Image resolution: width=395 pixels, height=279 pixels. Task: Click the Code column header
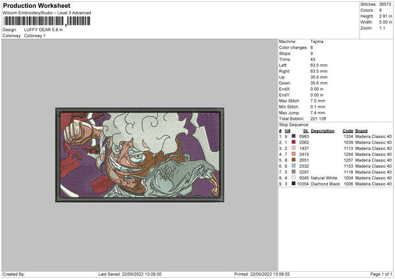pos(348,131)
